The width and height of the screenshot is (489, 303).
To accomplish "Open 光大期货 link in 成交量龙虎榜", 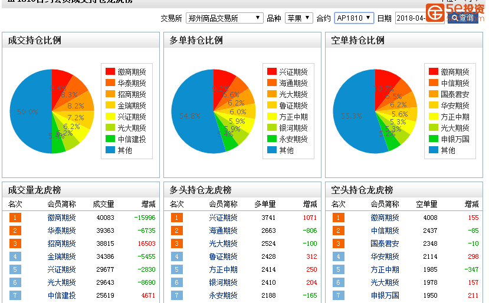I will pyautogui.click(x=61, y=282).
